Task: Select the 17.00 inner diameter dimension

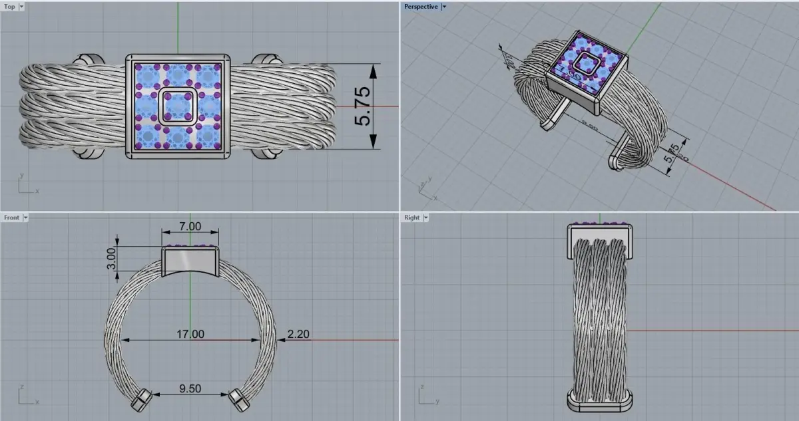Action: tap(190, 335)
